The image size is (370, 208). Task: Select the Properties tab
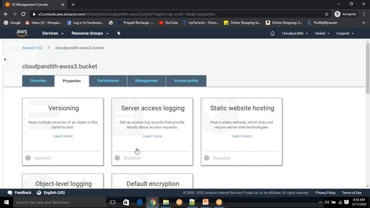point(72,81)
